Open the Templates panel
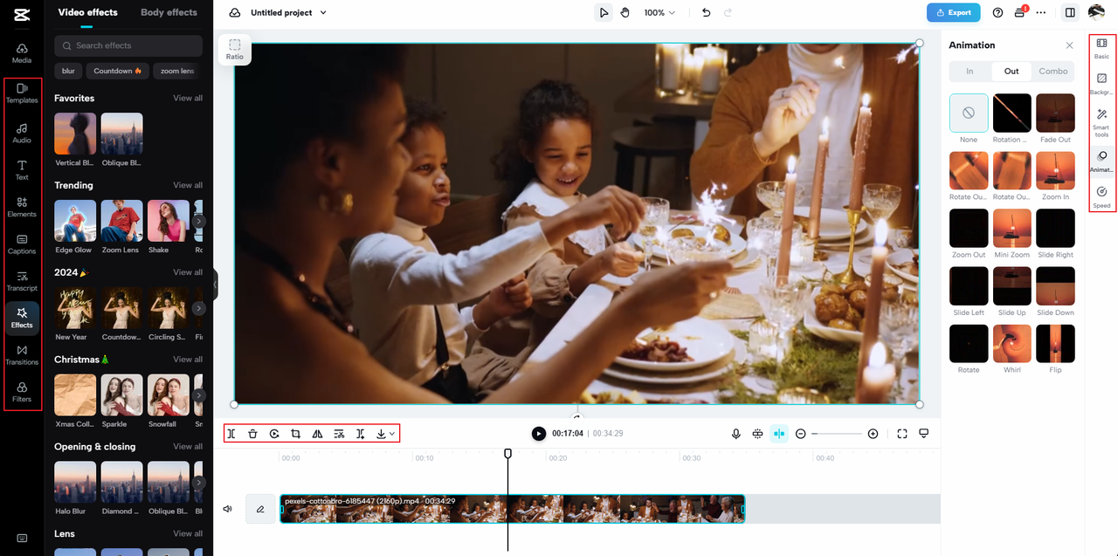1118x556 pixels. pos(22,93)
